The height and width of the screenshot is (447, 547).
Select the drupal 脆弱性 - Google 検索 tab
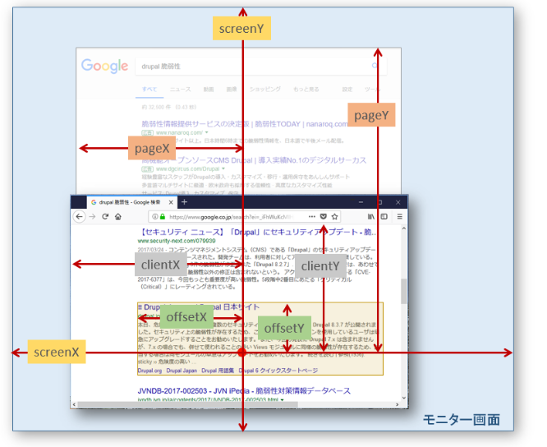[x=132, y=202]
